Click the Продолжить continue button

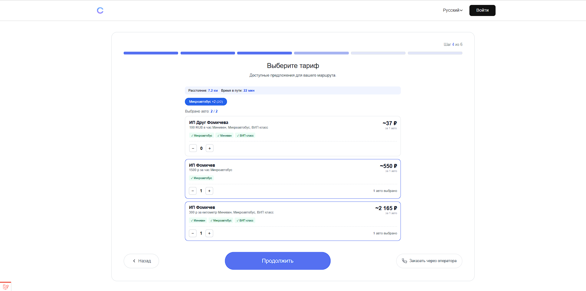click(x=277, y=261)
